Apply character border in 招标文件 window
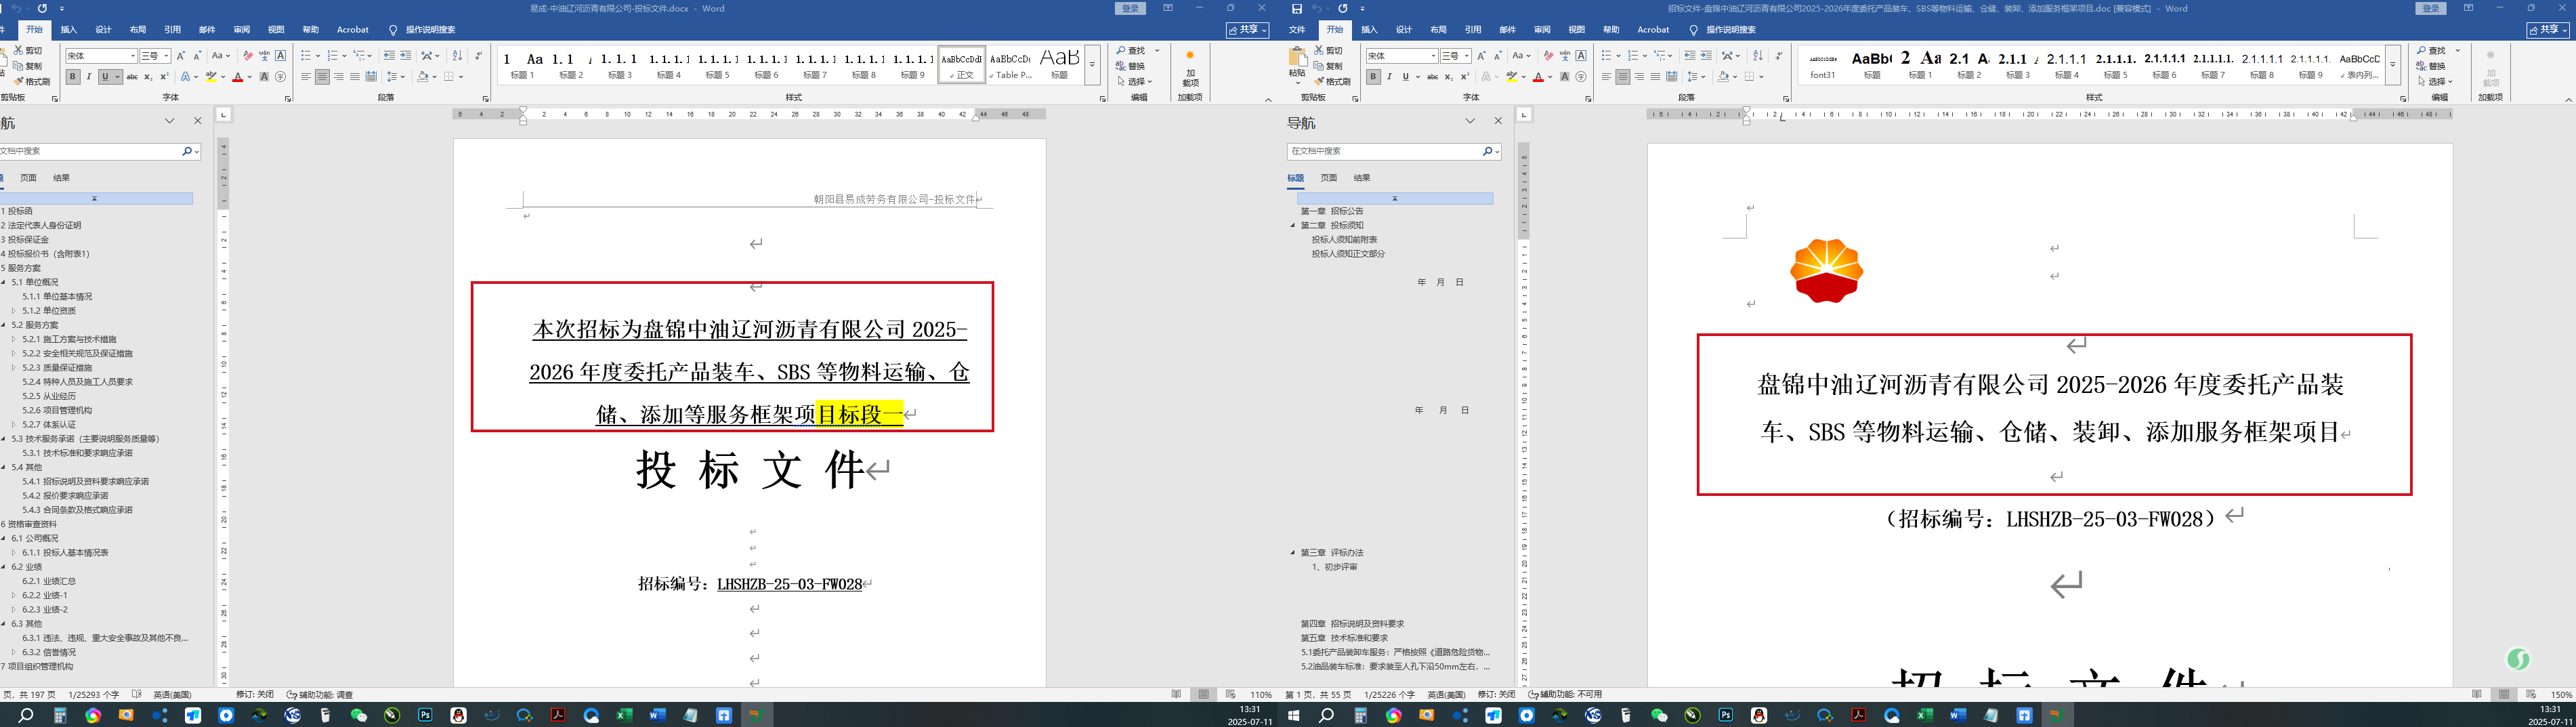 click(1581, 56)
